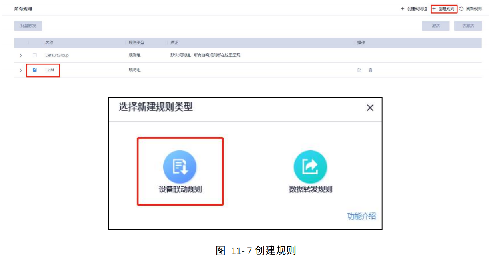Check the DefaultGroup checkbox
This screenshot has height=256, width=495.
point(34,55)
